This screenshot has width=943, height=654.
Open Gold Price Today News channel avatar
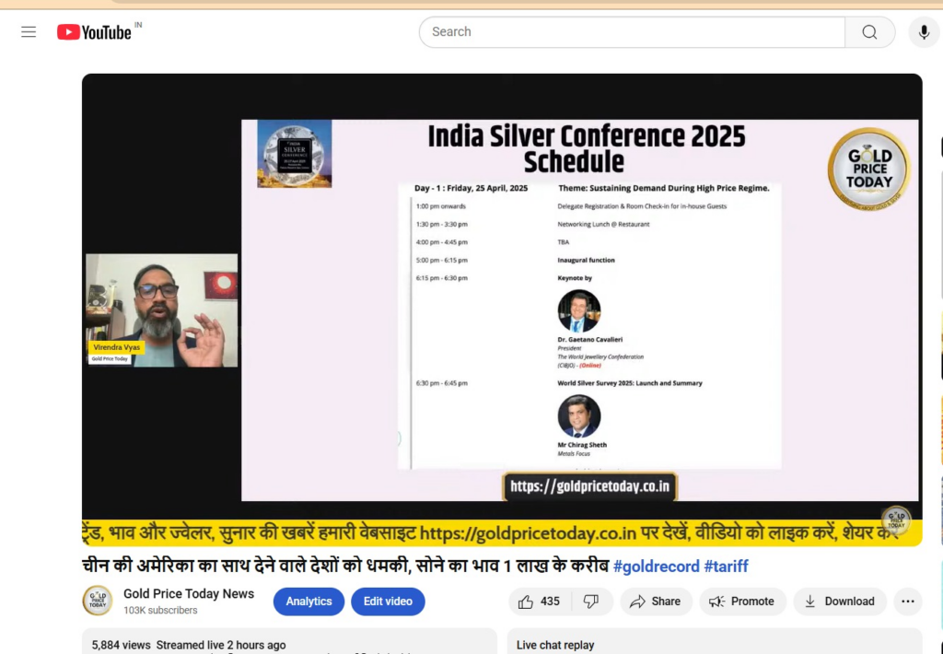point(98,601)
